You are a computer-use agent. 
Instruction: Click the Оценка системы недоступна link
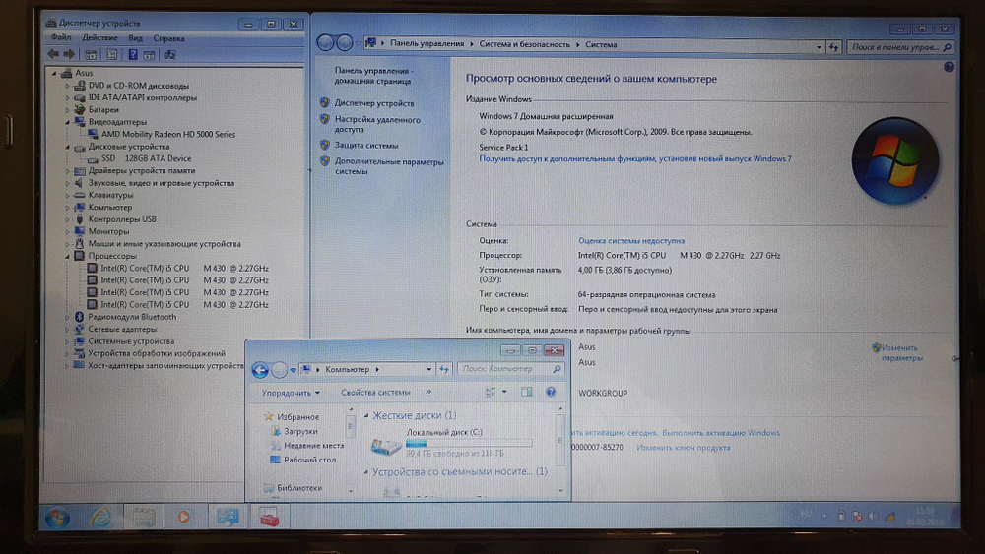(x=630, y=240)
